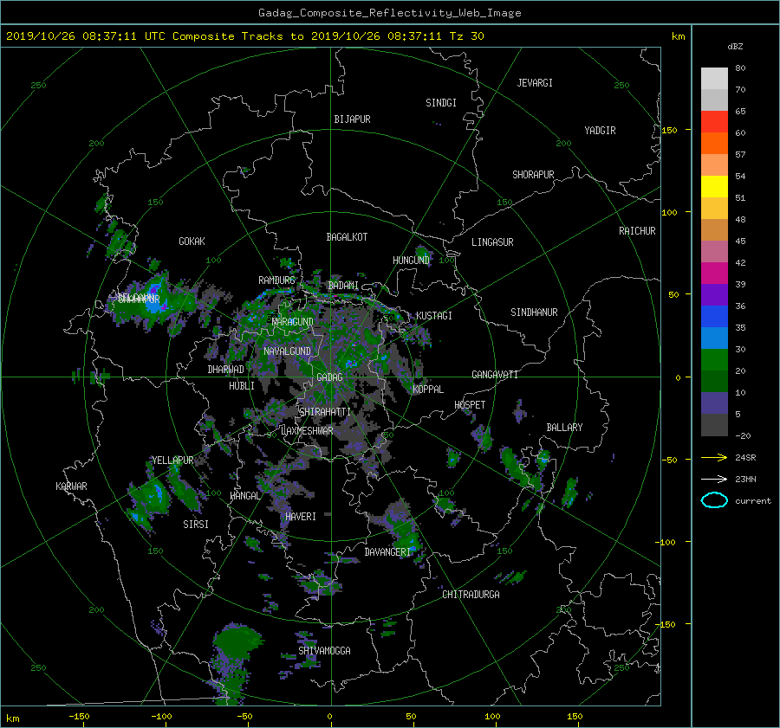
Task: Click the green echo southwest of Shivamogga
Action: (x=237, y=641)
